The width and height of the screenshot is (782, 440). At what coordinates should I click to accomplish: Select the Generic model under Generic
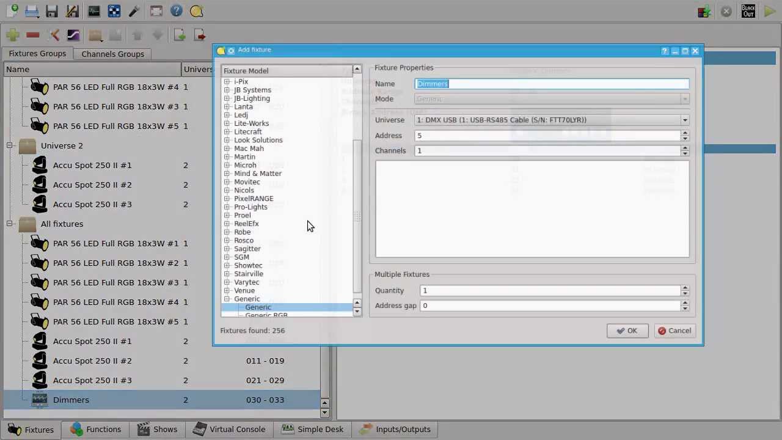(x=258, y=307)
